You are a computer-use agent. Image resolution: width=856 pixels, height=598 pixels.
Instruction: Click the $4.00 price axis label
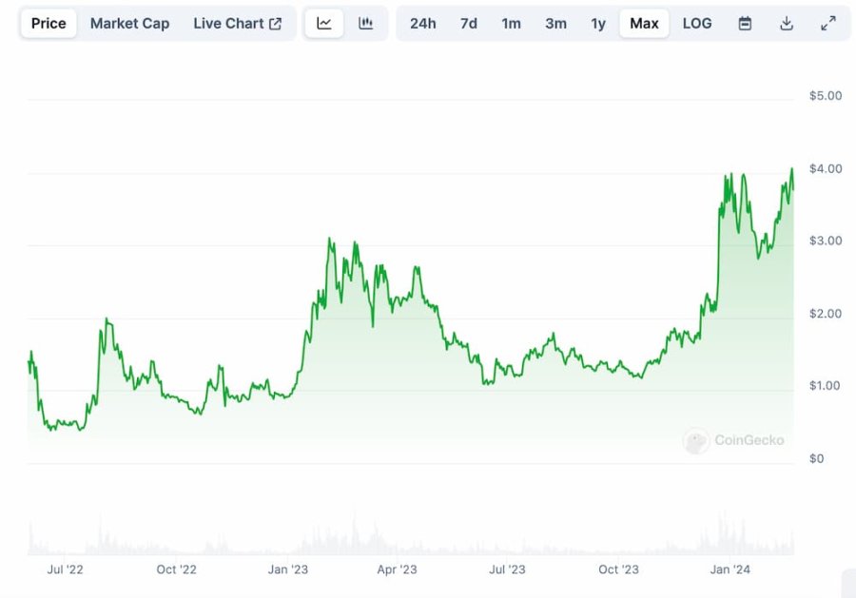(x=825, y=169)
